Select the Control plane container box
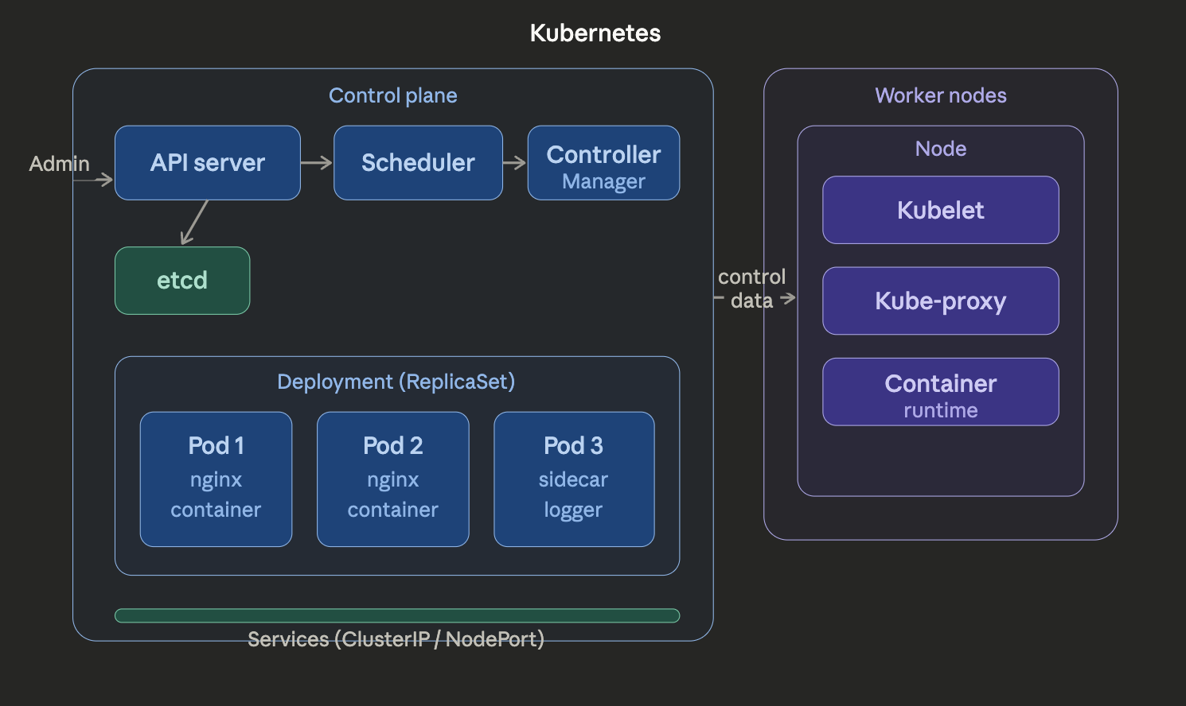 point(393,95)
